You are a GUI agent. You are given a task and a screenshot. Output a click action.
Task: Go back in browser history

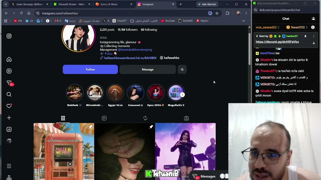point(6,13)
